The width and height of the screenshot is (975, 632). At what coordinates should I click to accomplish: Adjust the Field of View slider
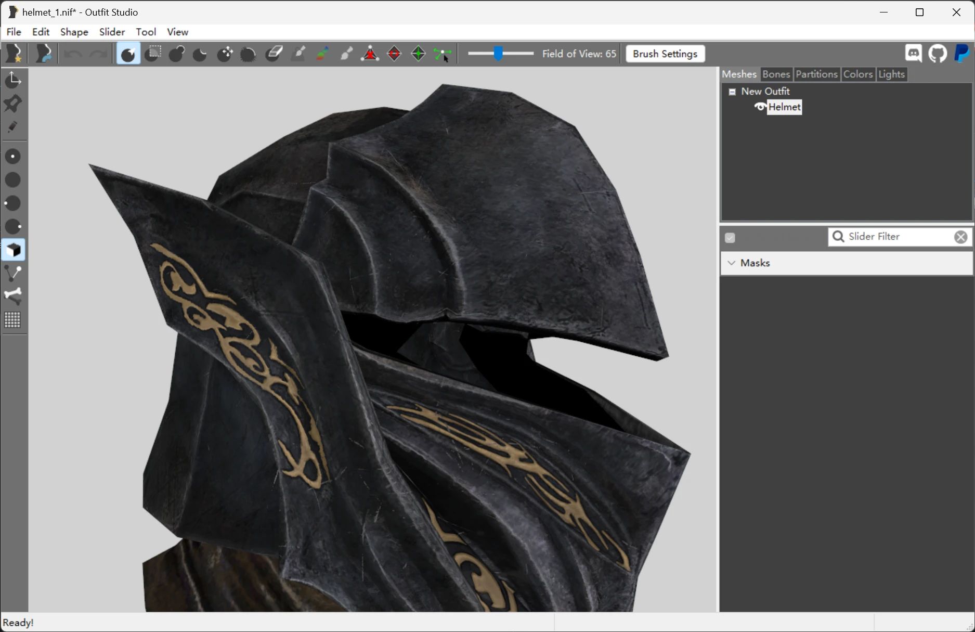500,54
